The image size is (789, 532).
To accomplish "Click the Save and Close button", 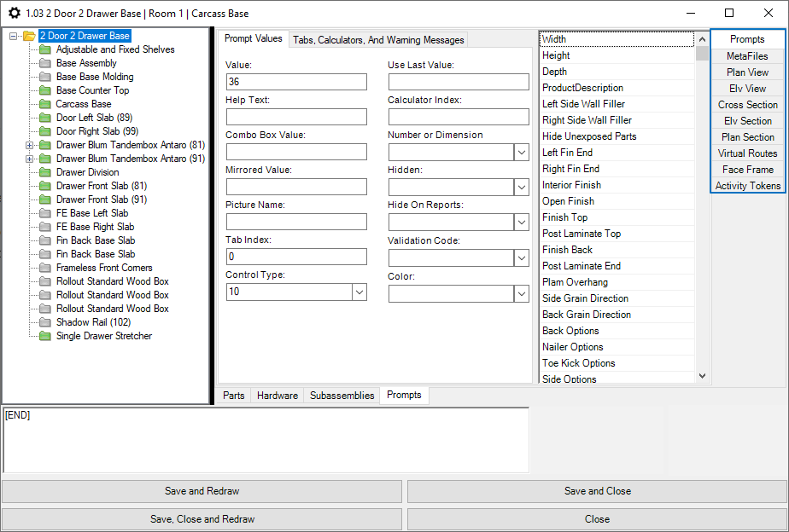I will 597,491.
